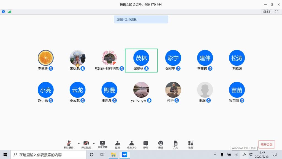Viewport: 282px width, 159px height.
Task: Open the Emoji (表情) picker
Action: (x=161, y=143)
